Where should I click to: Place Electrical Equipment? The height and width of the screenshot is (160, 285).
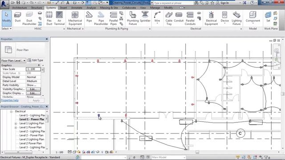[211, 18]
